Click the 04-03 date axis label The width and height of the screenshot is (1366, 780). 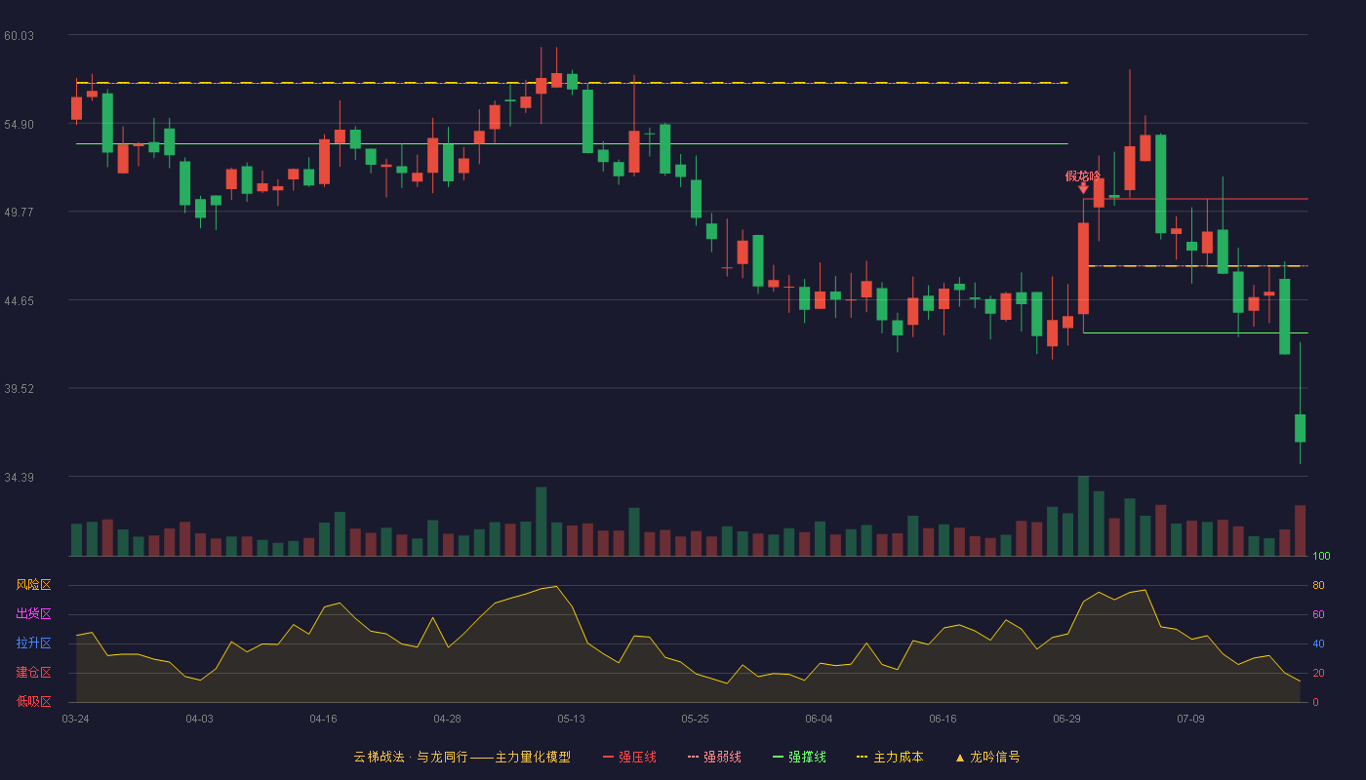pos(199,719)
